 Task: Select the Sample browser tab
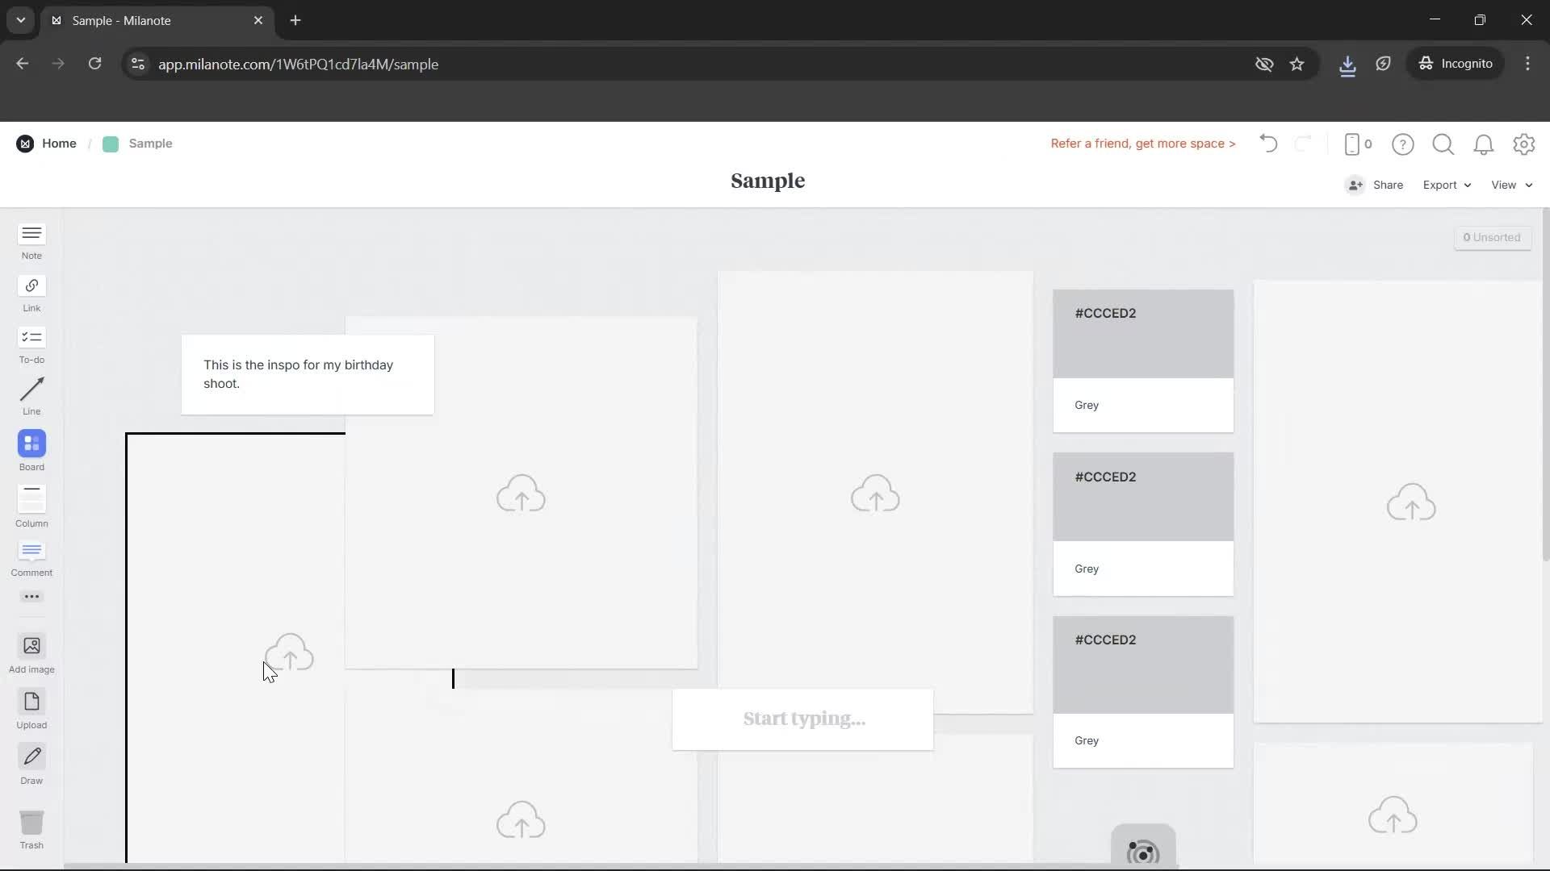[129, 20]
